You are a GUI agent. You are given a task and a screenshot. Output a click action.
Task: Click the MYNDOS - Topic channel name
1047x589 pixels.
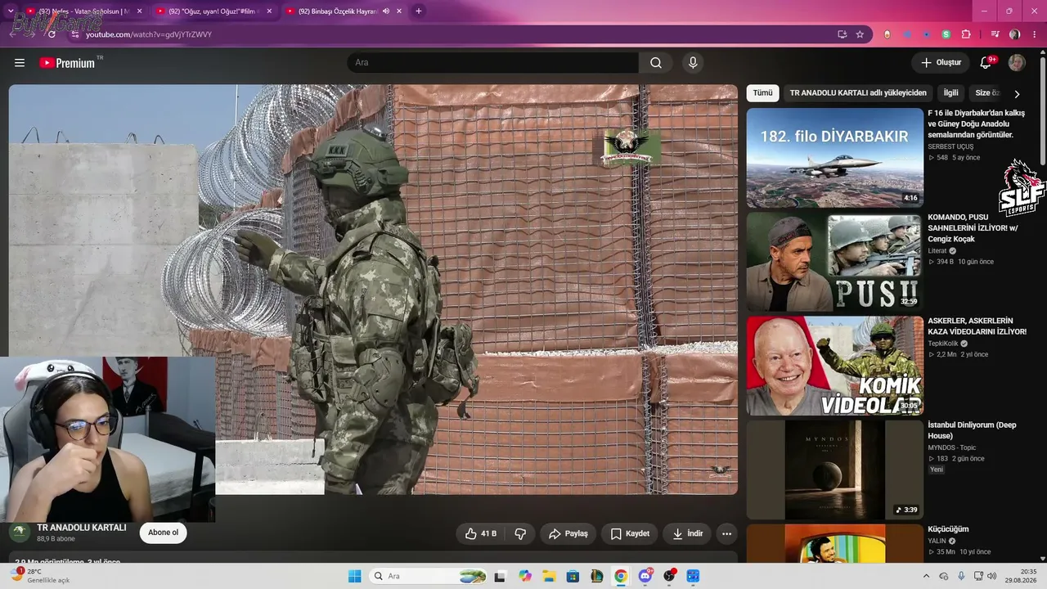952,447
